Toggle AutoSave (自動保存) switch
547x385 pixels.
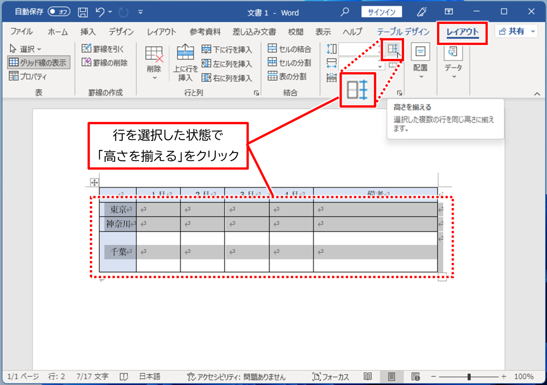click(59, 12)
